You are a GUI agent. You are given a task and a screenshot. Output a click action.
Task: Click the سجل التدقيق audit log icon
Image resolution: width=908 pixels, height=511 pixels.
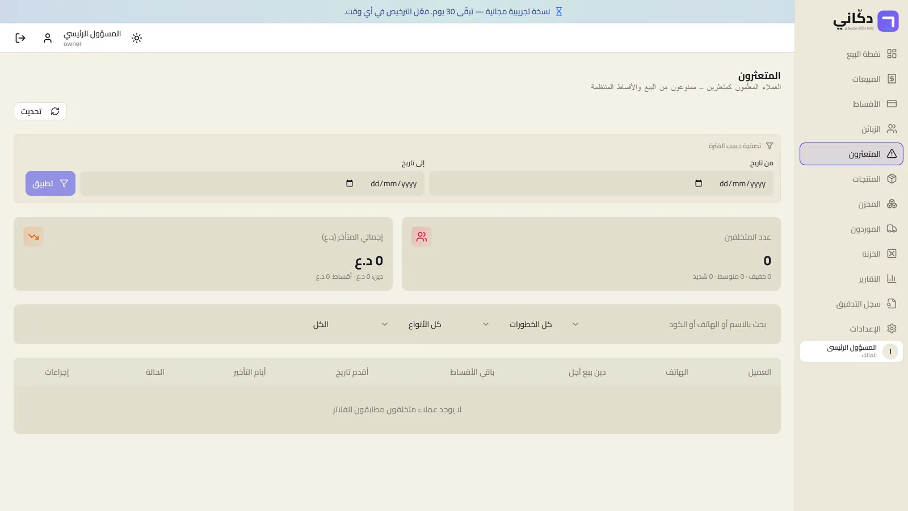(892, 304)
